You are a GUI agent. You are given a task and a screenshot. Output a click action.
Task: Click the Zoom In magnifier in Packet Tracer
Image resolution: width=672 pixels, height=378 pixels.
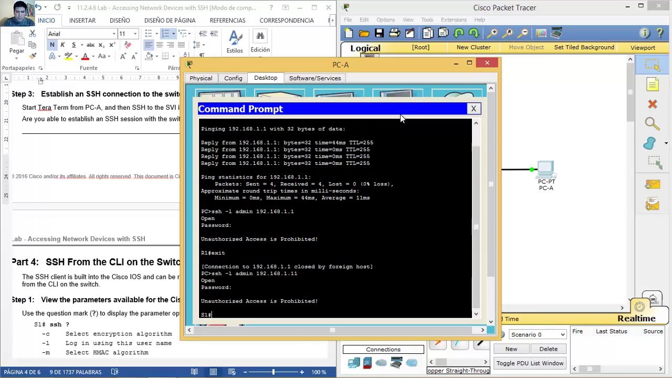pyautogui.click(x=493, y=34)
